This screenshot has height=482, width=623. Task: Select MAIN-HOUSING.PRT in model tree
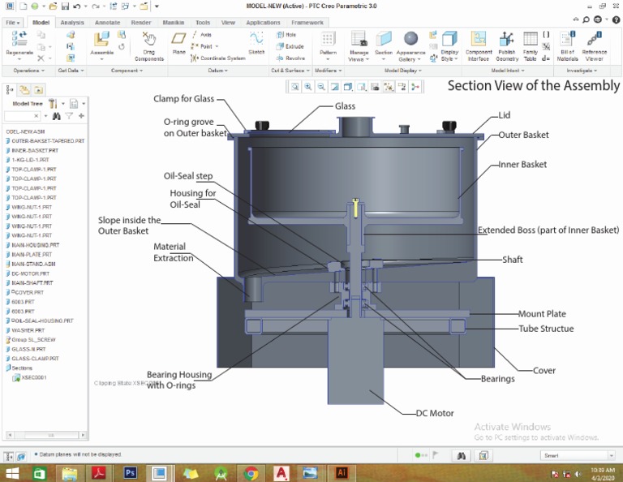32,245
